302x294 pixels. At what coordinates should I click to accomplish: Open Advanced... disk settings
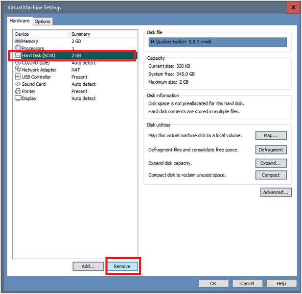[276, 192]
